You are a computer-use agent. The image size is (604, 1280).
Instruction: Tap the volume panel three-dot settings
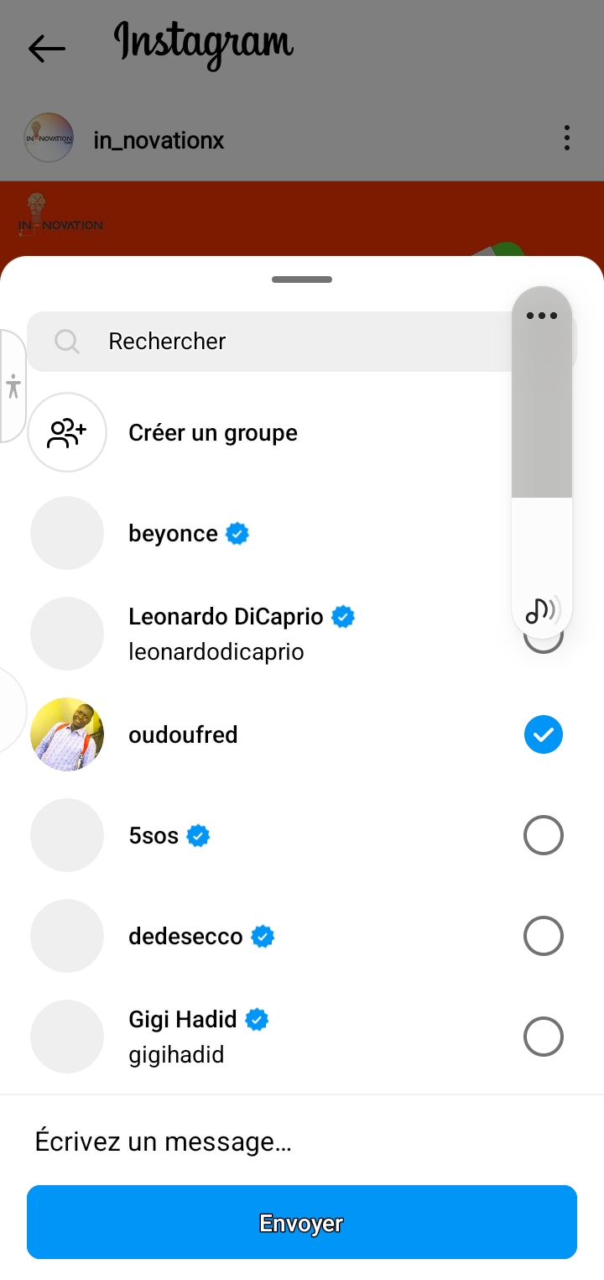542,316
